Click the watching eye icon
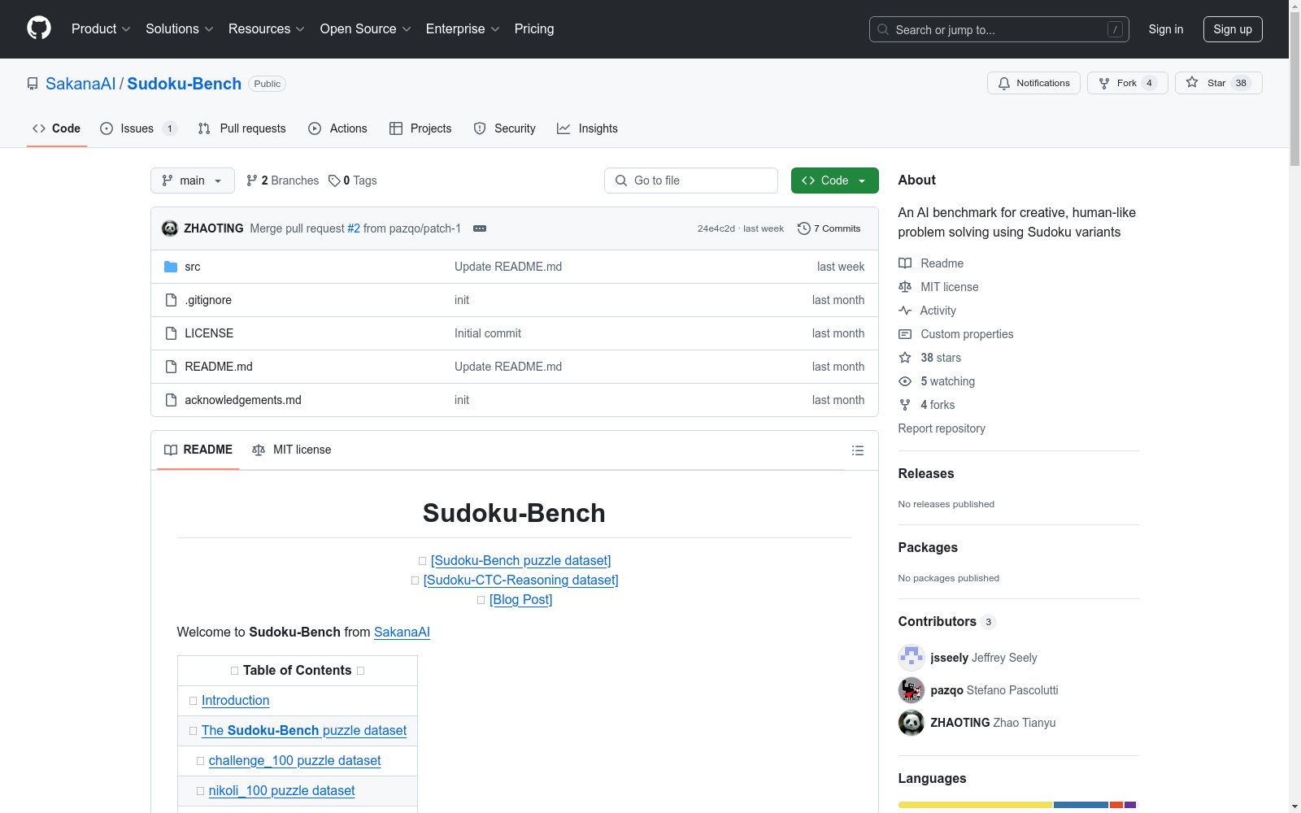1301x813 pixels. tap(905, 381)
